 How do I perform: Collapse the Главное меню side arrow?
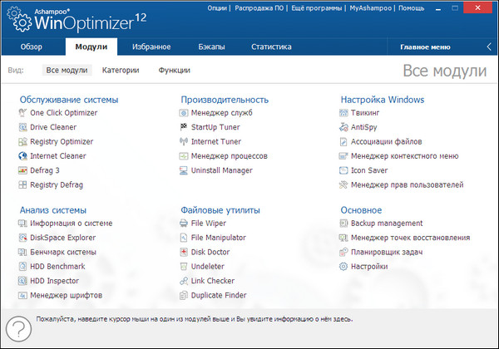tap(488, 47)
